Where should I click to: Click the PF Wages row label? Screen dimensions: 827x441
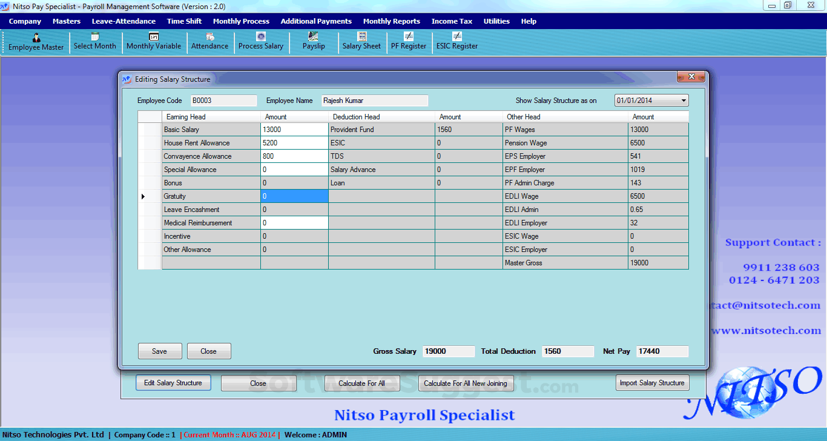(x=565, y=130)
